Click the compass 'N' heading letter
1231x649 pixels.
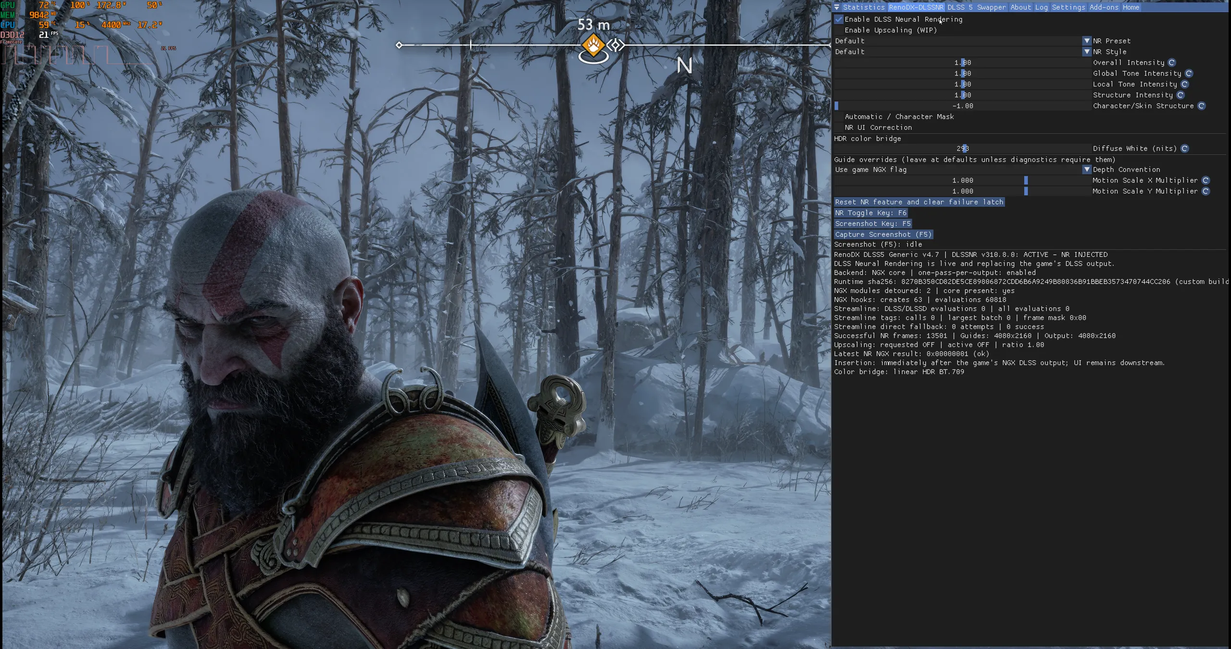(x=684, y=65)
